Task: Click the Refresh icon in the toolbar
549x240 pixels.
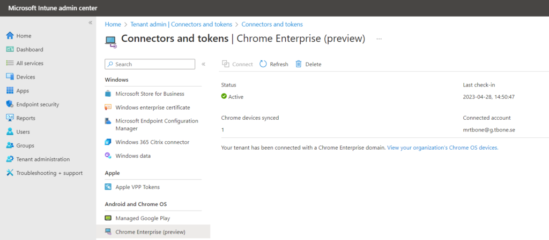Action: coord(263,64)
